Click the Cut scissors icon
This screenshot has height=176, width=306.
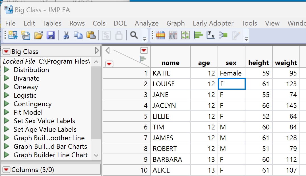tap(66, 35)
